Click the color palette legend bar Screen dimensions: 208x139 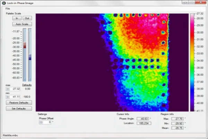(x=192, y=63)
